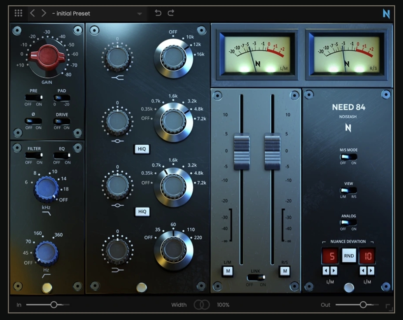Toggle the PRE switch
This screenshot has width=403, height=320.
point(34,98)
